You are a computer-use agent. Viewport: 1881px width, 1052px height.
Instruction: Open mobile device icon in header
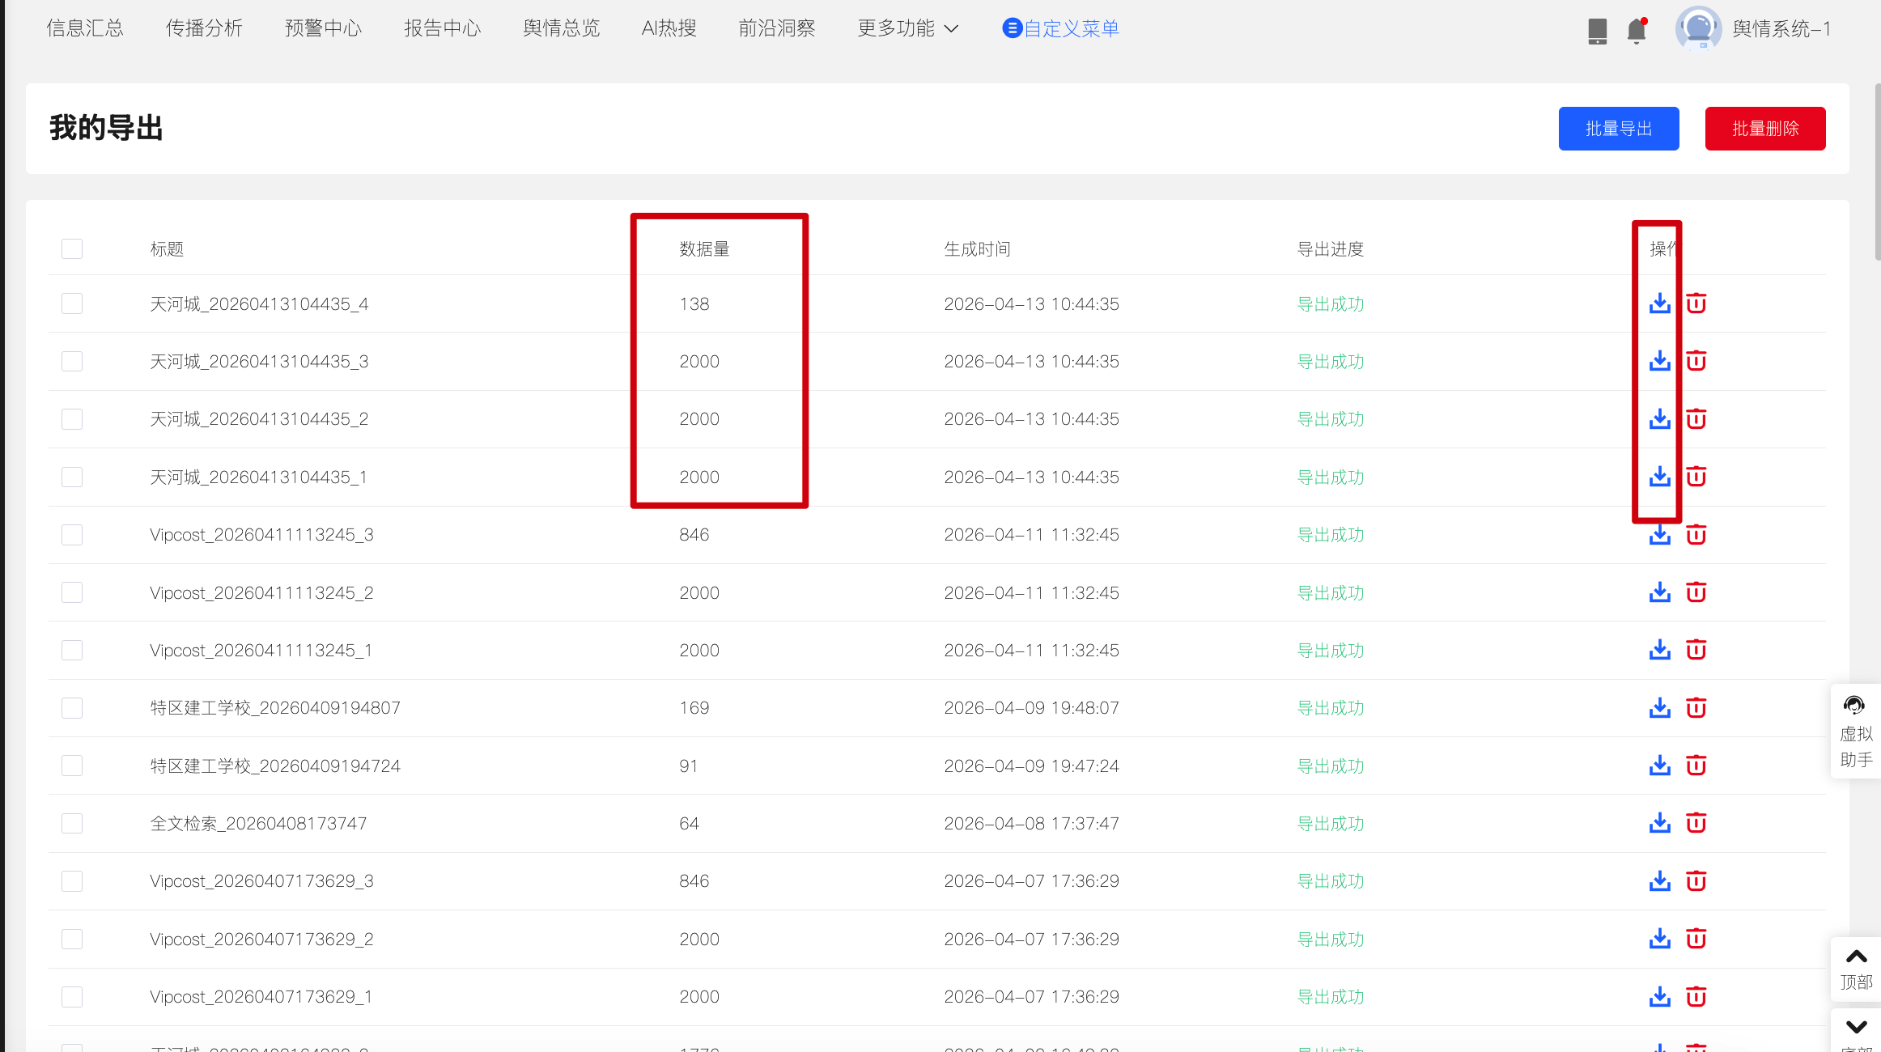point(1597,31)
